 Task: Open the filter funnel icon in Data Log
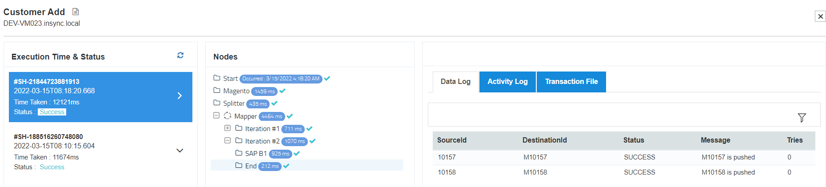802,118
